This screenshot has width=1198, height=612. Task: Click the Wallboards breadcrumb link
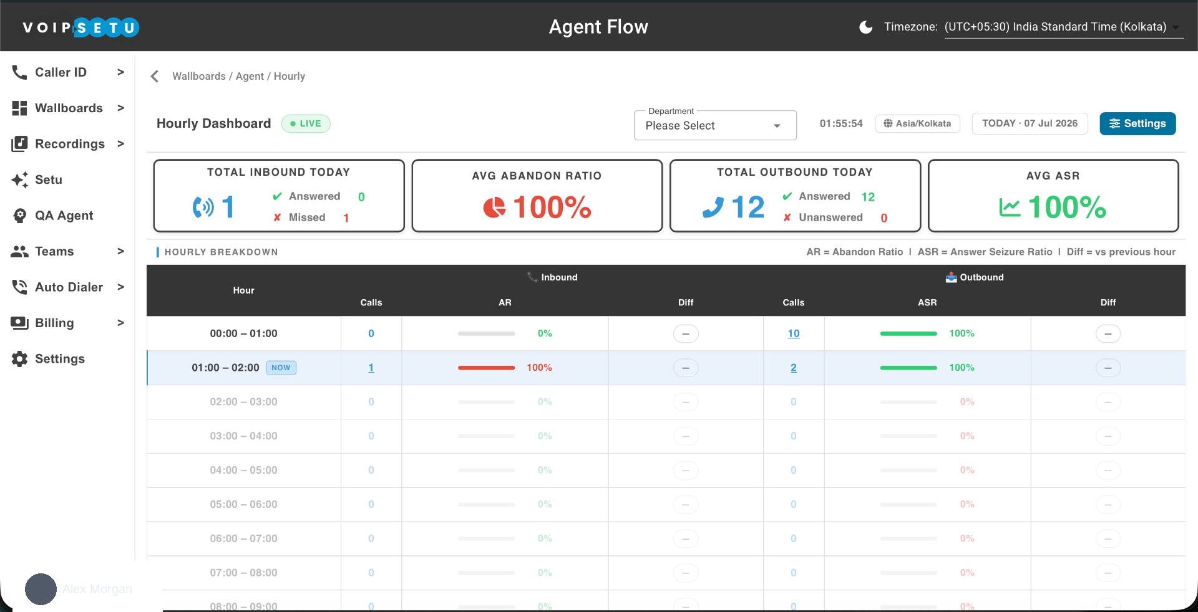[199, 76]
